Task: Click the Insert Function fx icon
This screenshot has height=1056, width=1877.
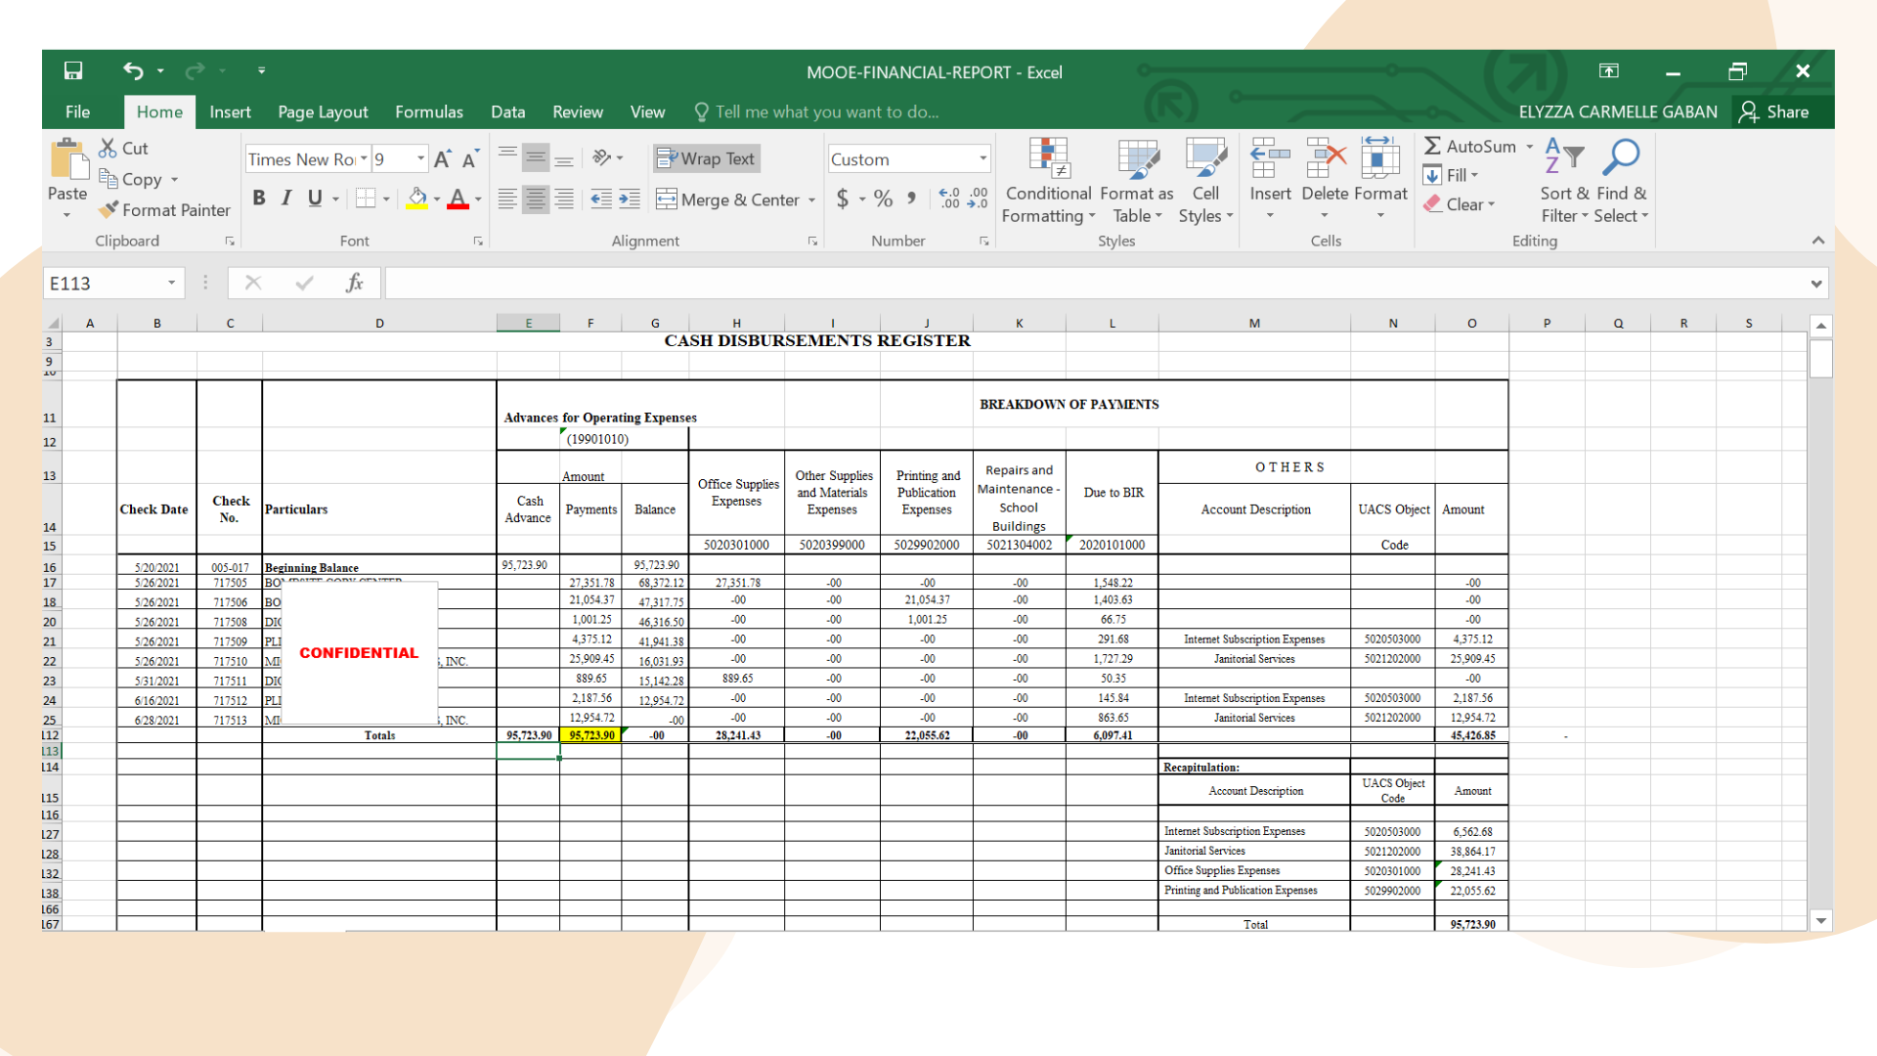Action: tap(354, 283)
